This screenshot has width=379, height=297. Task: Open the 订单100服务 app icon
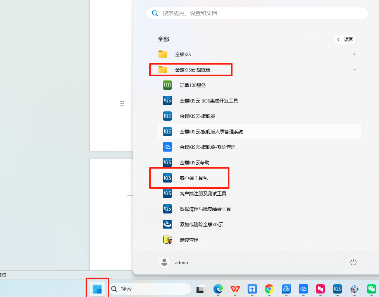click(167, 85)
